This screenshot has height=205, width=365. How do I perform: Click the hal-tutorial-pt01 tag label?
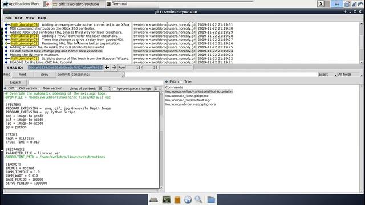pos(25,58)
